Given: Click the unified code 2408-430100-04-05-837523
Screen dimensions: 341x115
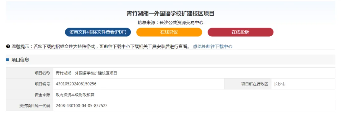Looking at the screenshot, I should click(81, 106).
